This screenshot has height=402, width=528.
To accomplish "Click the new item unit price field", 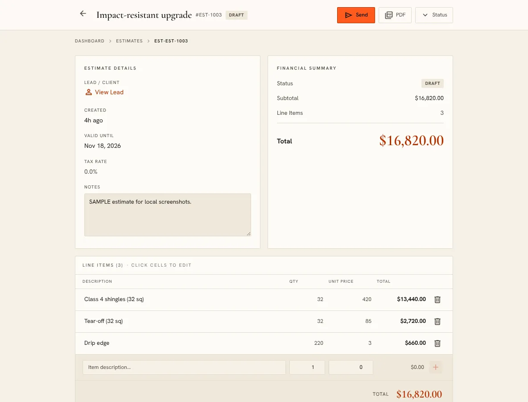I will [x=351, y=367].
